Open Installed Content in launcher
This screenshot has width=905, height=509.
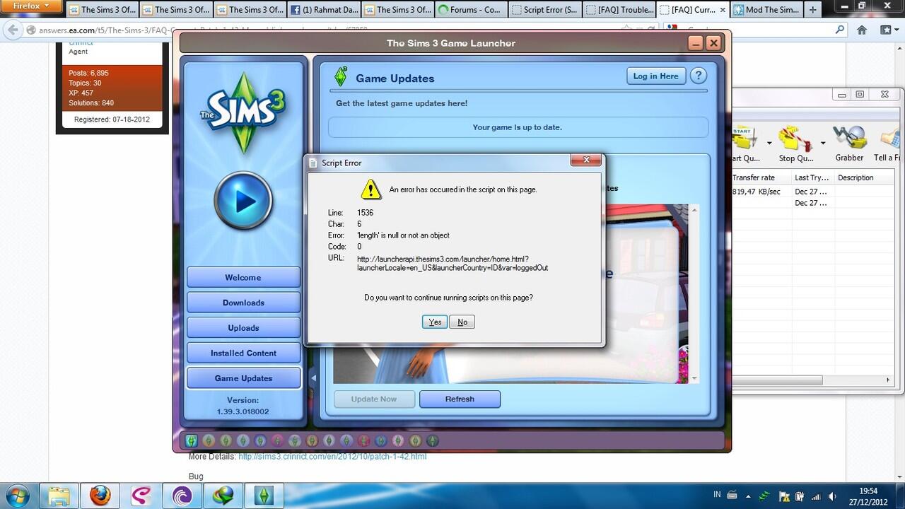tap(243, 353)
